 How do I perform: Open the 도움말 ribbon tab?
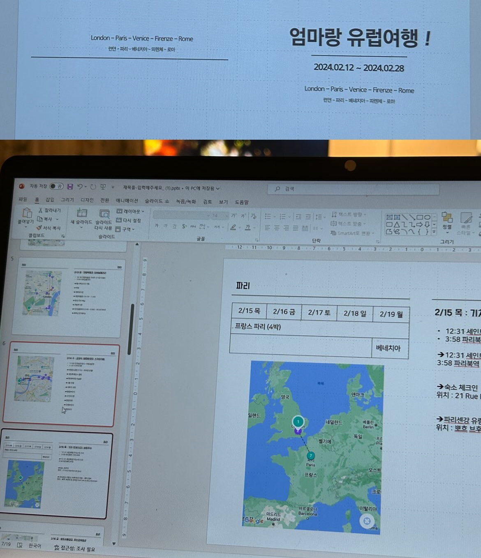[x=242, y=202]
